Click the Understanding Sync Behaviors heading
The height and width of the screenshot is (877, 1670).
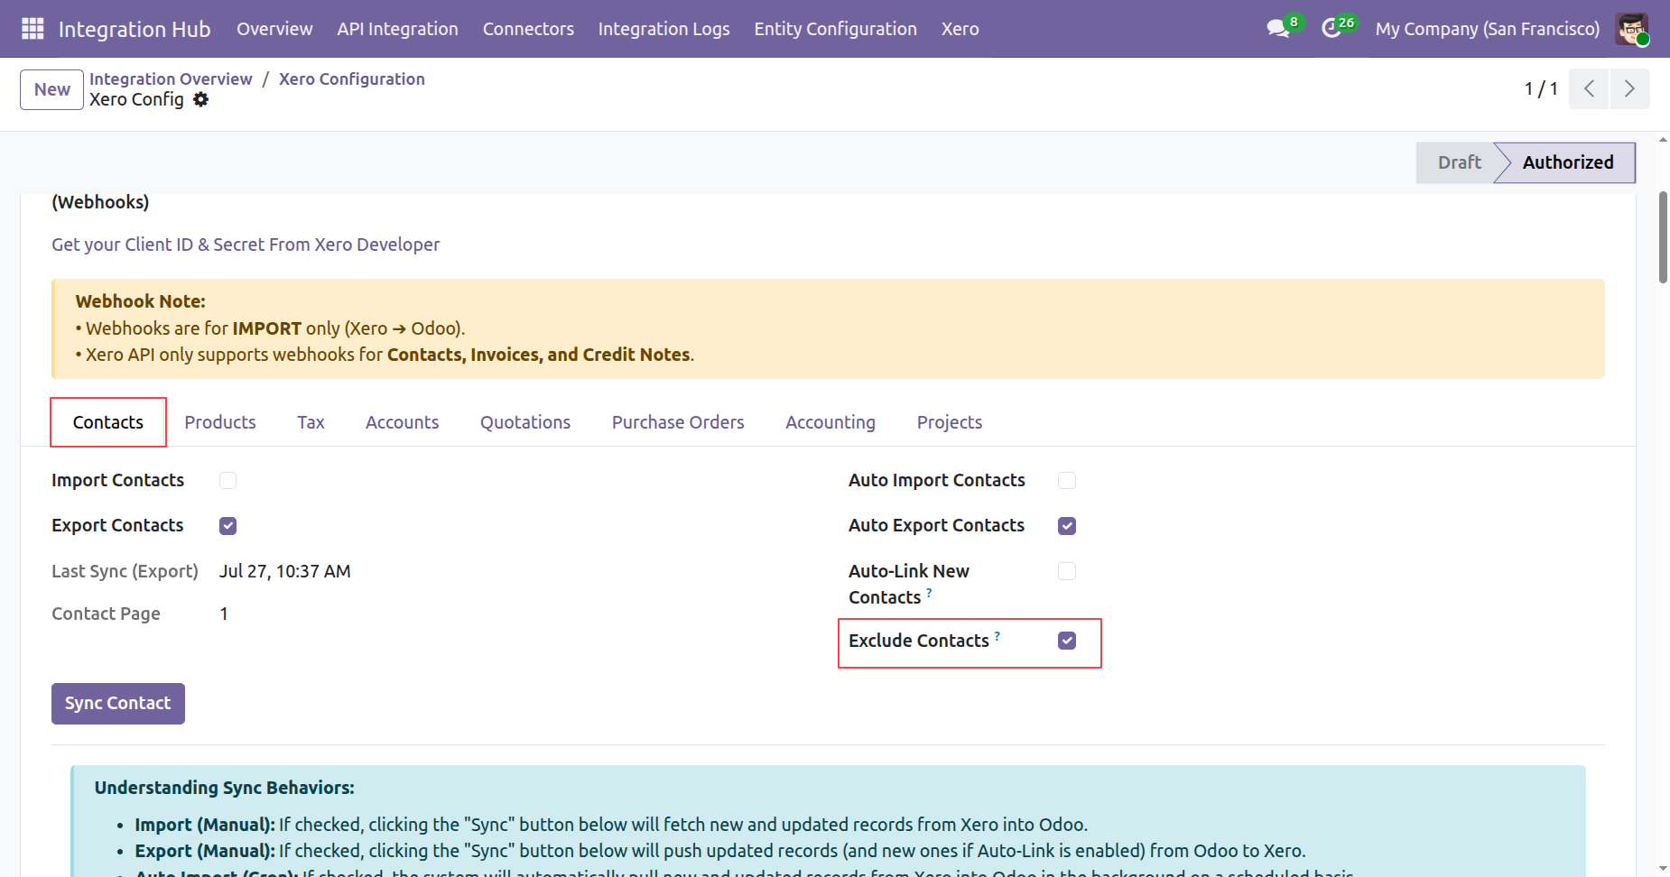(x=225, y=788)
